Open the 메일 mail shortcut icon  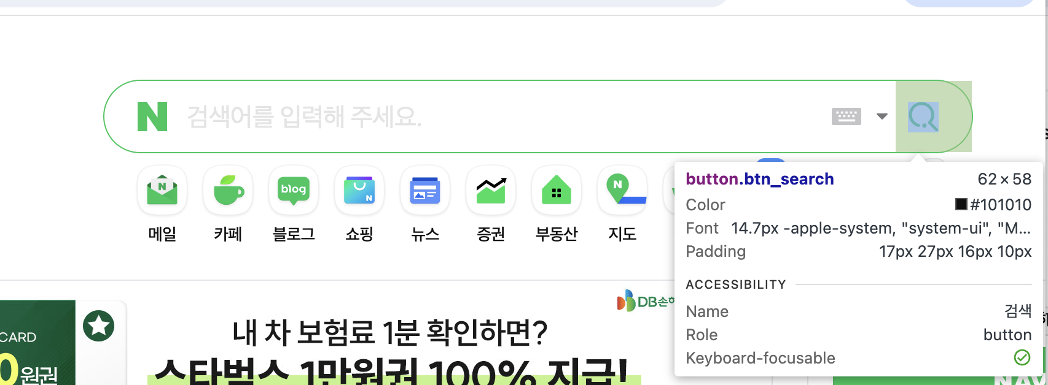162,190
